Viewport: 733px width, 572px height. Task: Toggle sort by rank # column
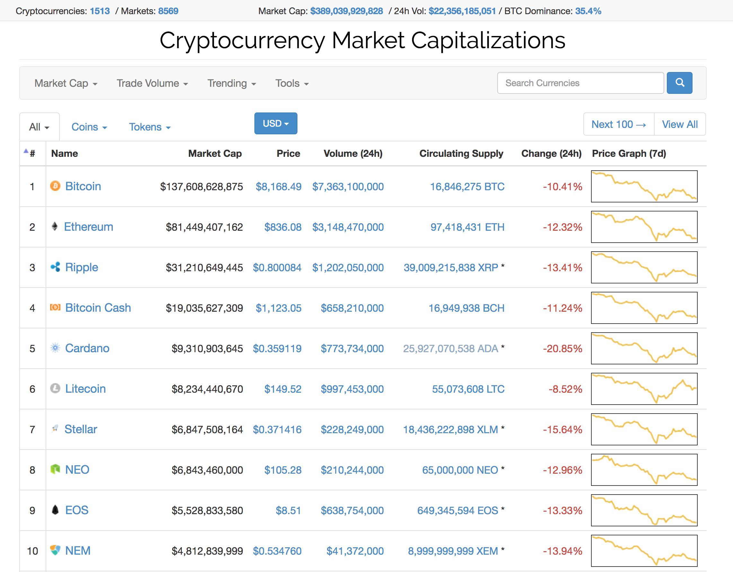pos(32,153)
